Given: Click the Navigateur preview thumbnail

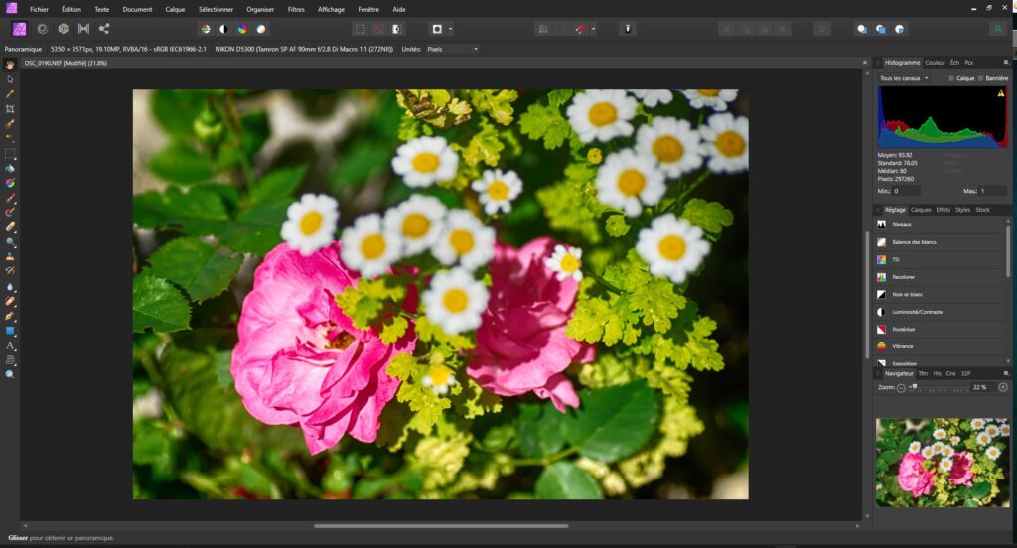Looking at the screenshot, I should click(x=942, y=462).
